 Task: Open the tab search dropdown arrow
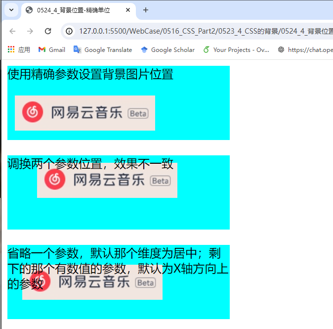(x=11, y=10)
